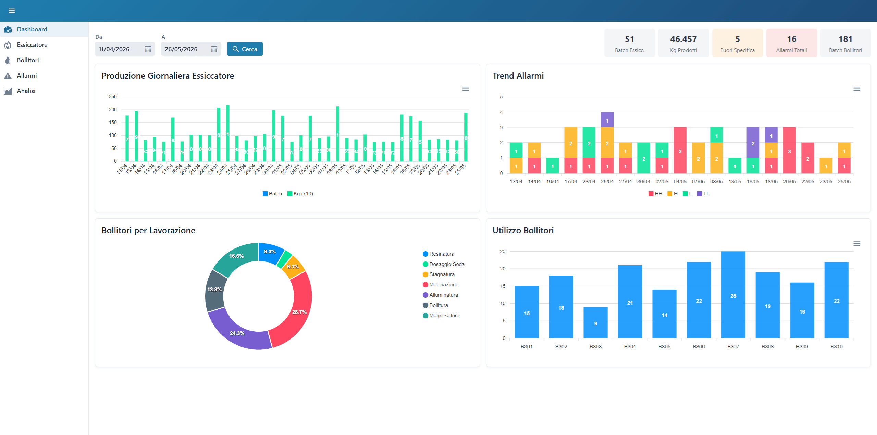Click the 13.3% gray donut slice

click(215, 290)
